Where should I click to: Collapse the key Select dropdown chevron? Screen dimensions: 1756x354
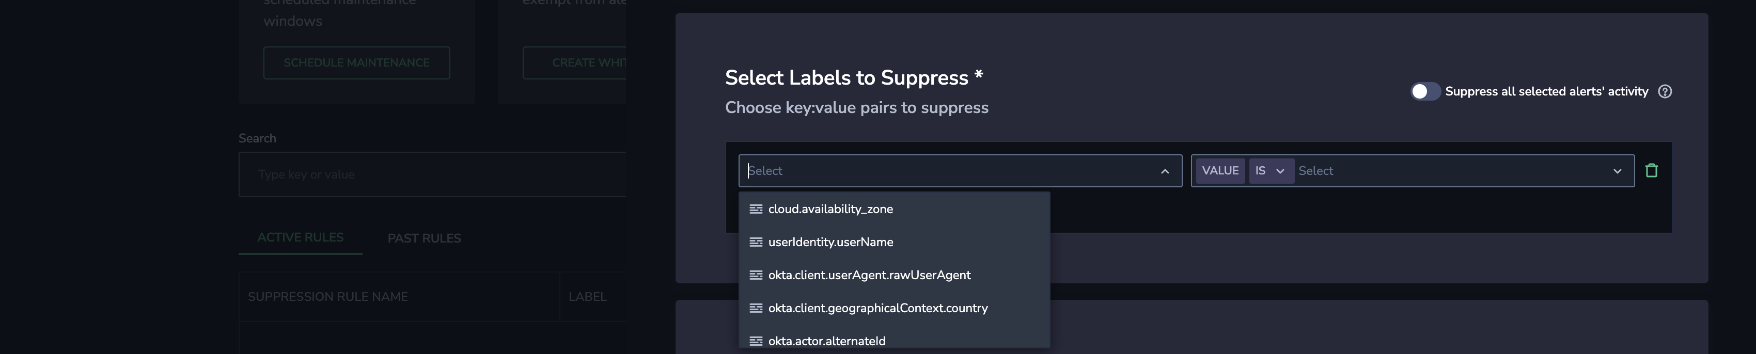tap(1165, 171)
